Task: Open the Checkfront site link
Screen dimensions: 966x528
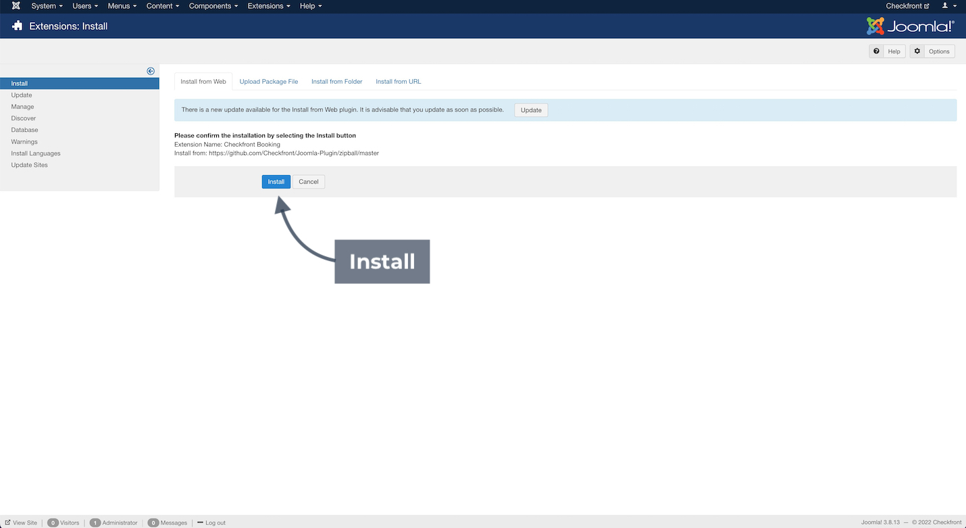Action: coord(907,6)
